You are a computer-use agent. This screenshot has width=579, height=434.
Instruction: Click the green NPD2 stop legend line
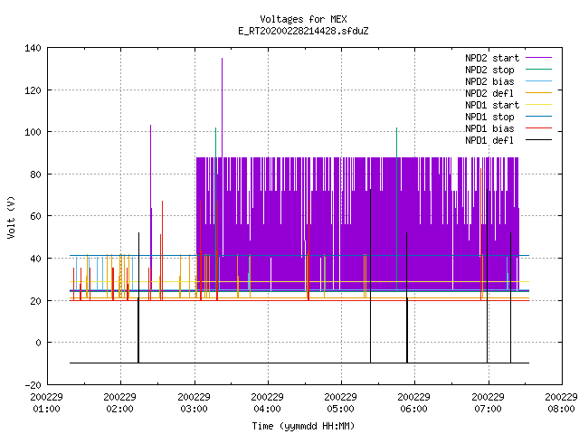click(x=538, y=70)
